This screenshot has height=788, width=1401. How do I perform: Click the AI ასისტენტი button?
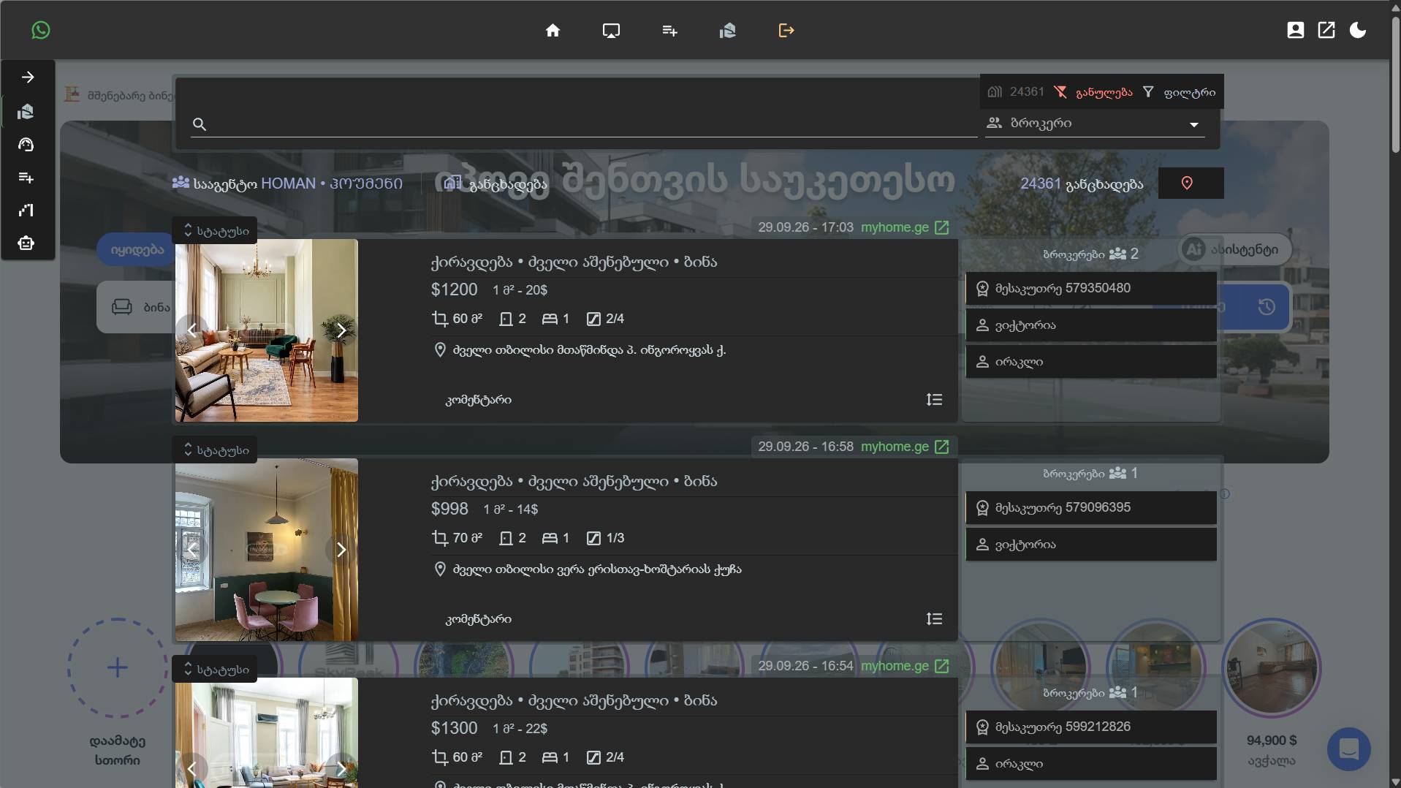tap(1234, 249)
